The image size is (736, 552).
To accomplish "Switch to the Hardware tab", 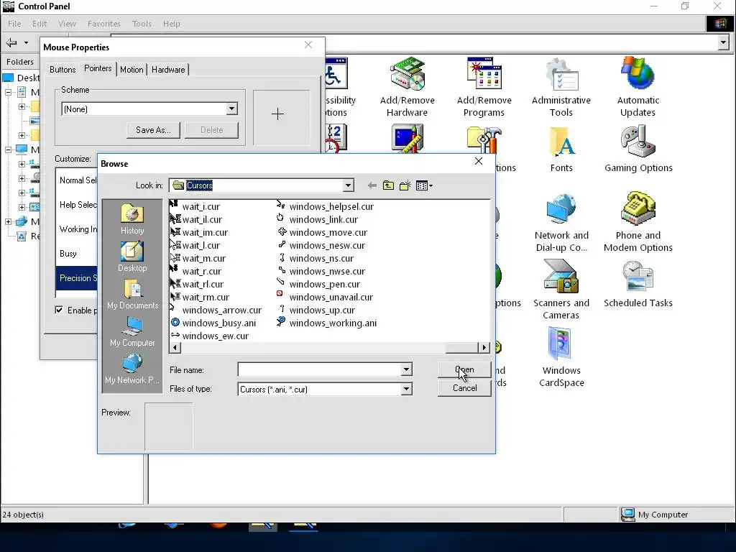I will [x=168, y=70].
